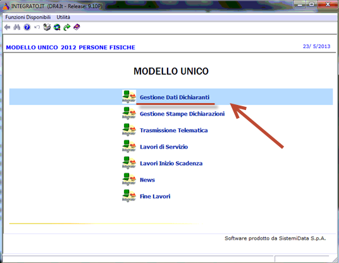Click the INTEGRATO.IT title bar app icon
This screenshot has height=263, width=339.
point(6,6)
